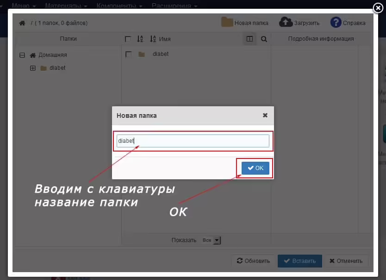Click the Загрузить cloud upload icon
Viewport: 386px width, 280px height.
tap(286, 22)
